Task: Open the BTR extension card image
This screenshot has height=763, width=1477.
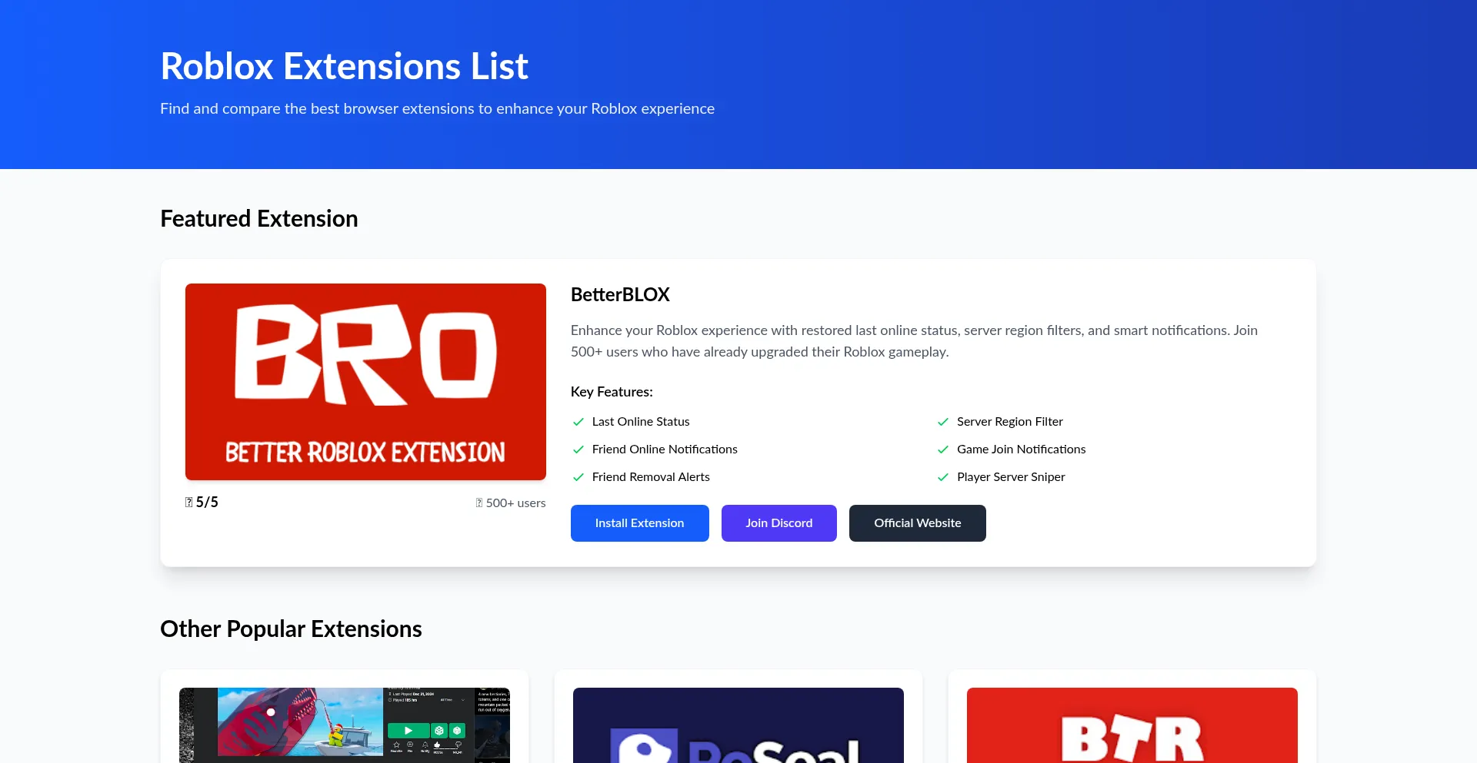Action: click(1132, 725)
